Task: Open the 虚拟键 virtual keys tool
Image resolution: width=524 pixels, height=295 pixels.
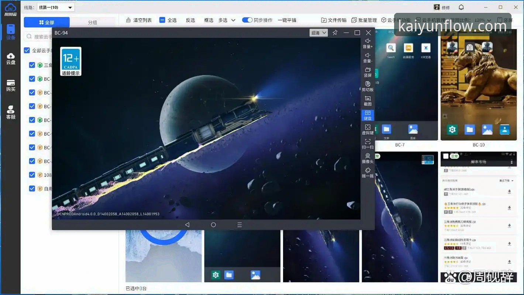Action: pyautogui.click(x=368, y=129)
